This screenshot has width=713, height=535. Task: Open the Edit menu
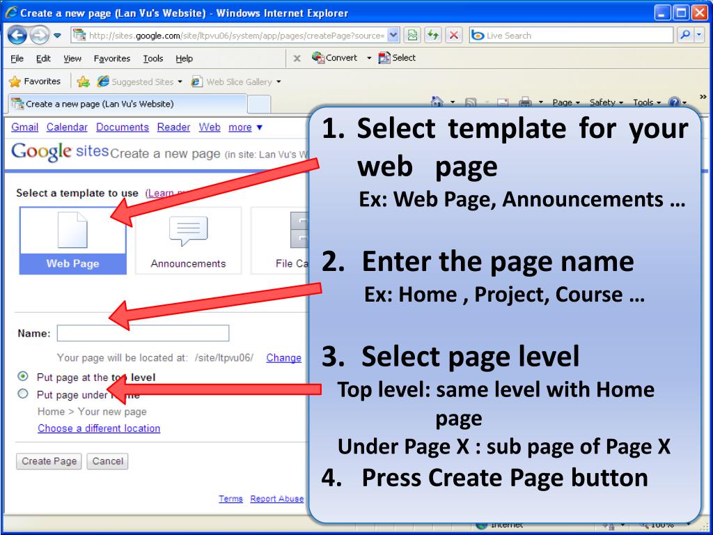pyautogui.click(x=43, y=59)
